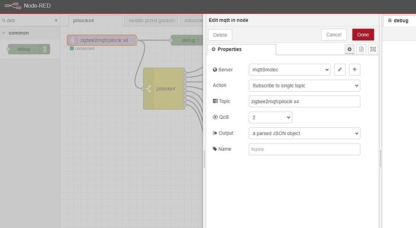The width and height of the screenshot is (416, 228).
Task: Switch to the pilocikx4 flow tab
Action: [95, 21]
